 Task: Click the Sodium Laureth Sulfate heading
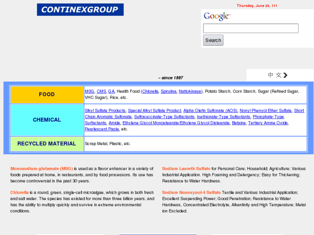coord(186,169)
